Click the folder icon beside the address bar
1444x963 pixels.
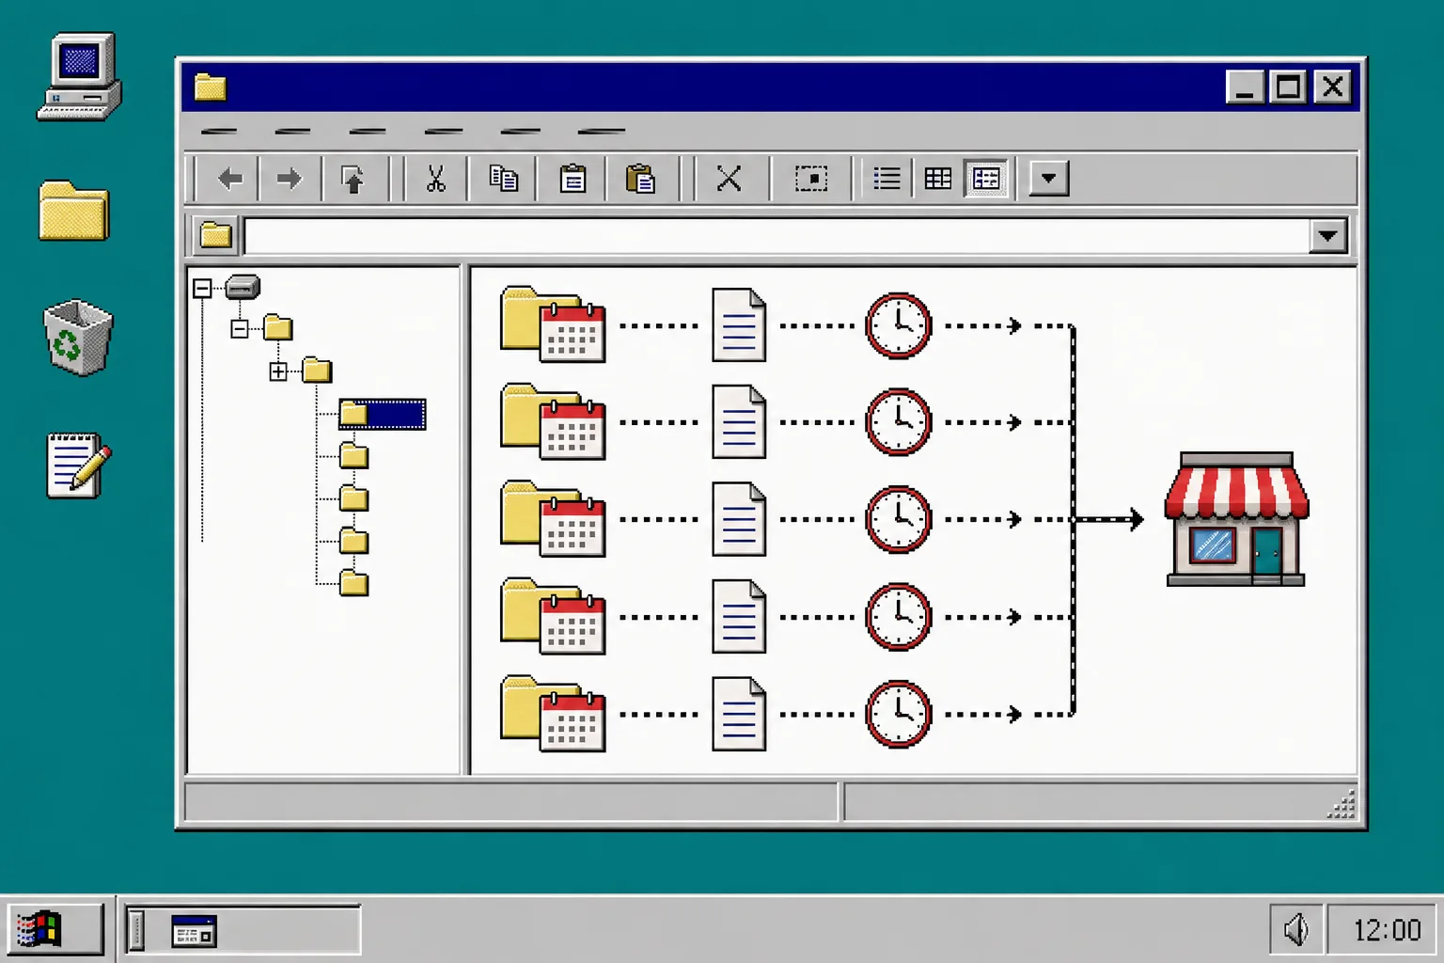(x=215, y=235)
